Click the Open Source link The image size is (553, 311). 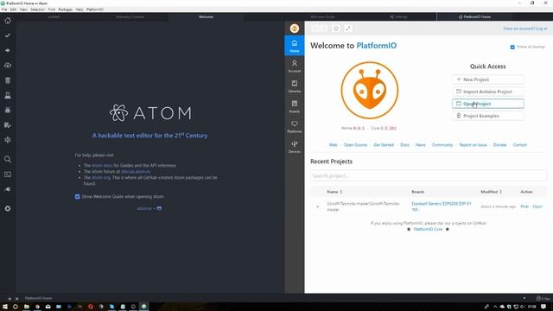point(355,145)
